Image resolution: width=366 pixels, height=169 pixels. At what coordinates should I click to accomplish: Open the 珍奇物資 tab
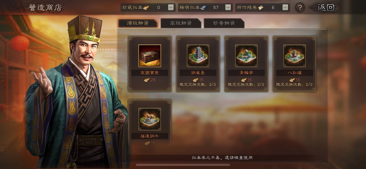click(224, 23)
